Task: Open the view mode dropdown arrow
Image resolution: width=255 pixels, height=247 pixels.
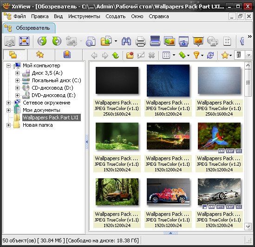Action: pyautogui.click(x=174, y=55)
